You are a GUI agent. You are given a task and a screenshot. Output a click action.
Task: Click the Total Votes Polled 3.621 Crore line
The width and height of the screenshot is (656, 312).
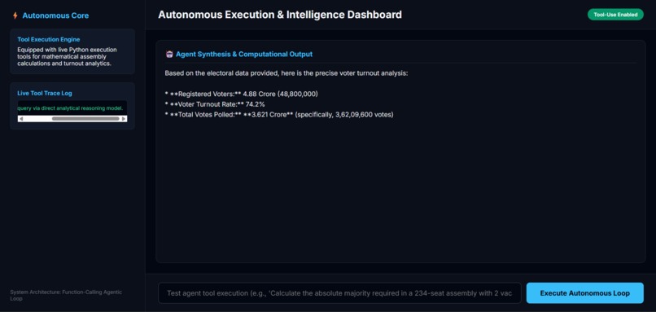[x=279, y=114]
